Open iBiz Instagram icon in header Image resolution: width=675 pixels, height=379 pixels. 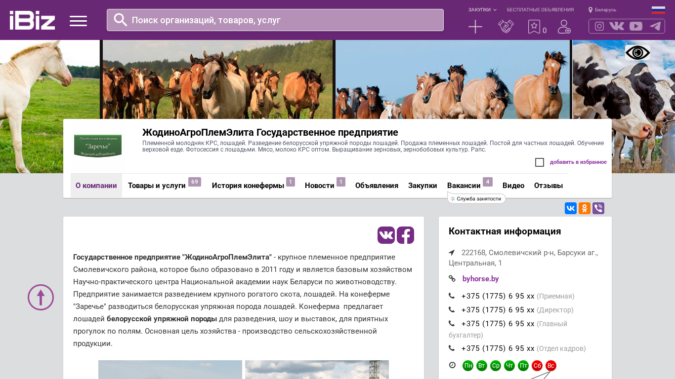point(599,26)
